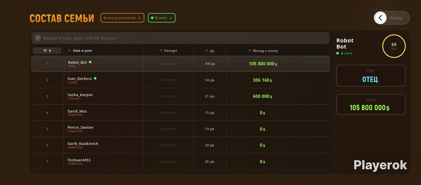Click green online dot beside Ivan_Darkess
The image size is (421, 185).
(95, 78)
